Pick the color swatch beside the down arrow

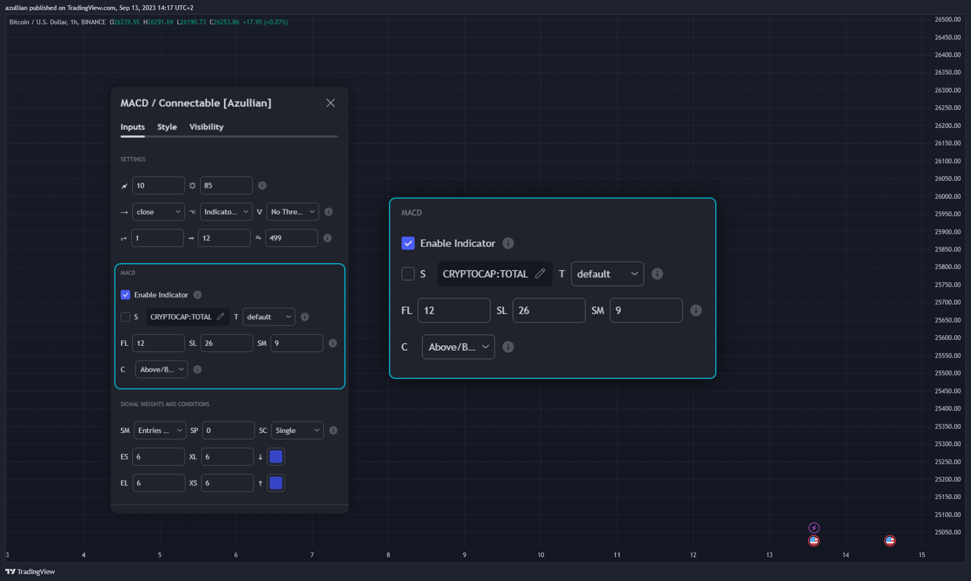coord(276,457)
